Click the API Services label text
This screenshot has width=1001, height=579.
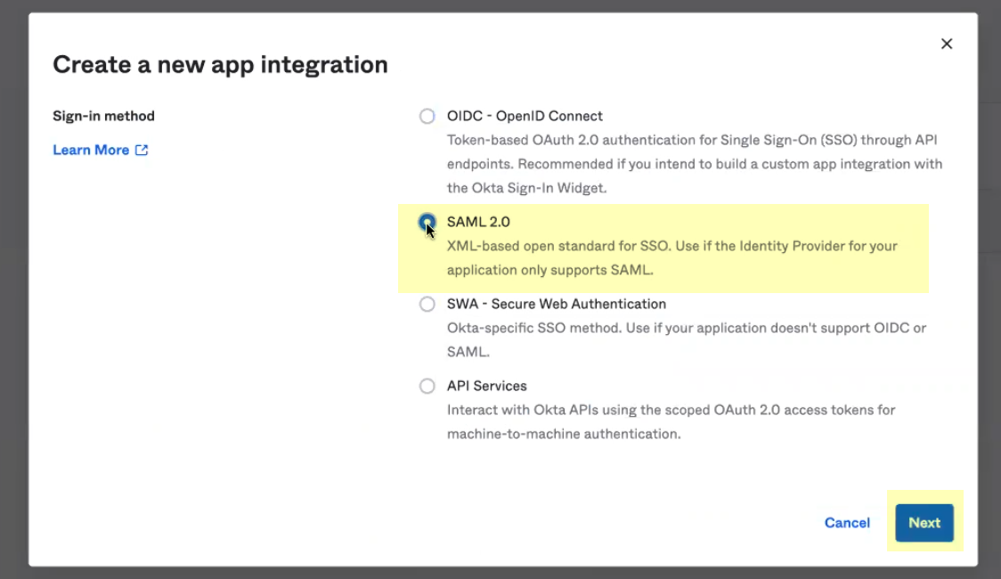pos(486,387)
